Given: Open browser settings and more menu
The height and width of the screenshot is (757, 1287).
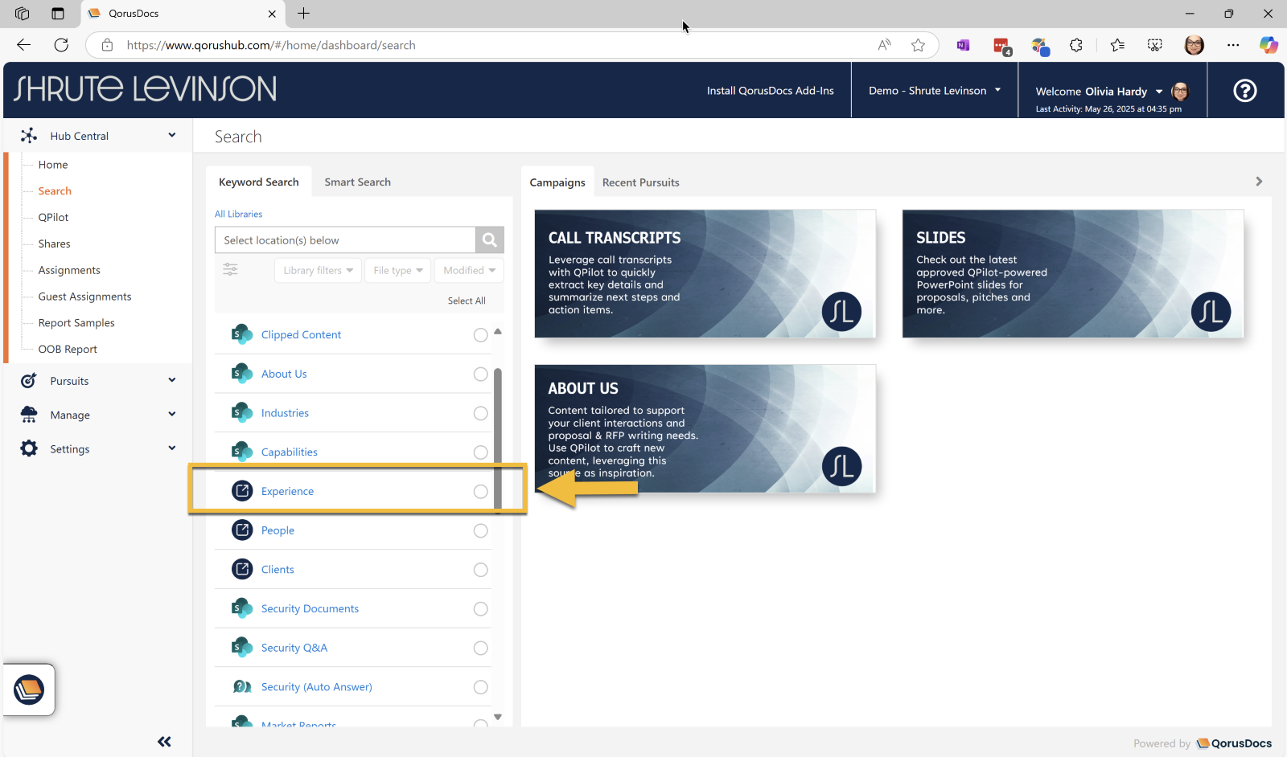Looking at the screenshot, I should point(1233,45).
